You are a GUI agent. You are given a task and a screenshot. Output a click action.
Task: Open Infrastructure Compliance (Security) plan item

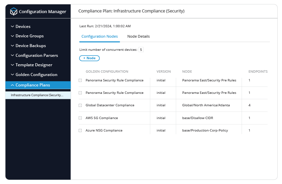tap(37, 95)
